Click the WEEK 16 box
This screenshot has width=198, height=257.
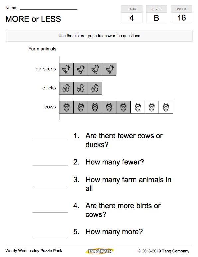point(182,14)
